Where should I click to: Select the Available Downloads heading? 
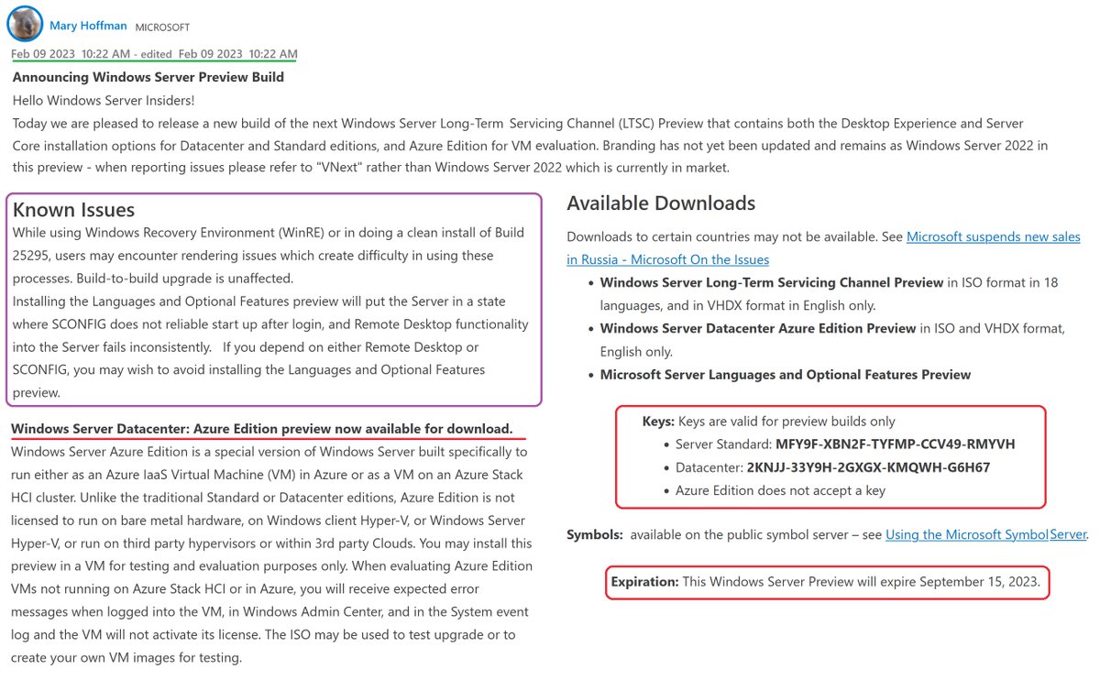pyautogui.click(x=661, y=203)
